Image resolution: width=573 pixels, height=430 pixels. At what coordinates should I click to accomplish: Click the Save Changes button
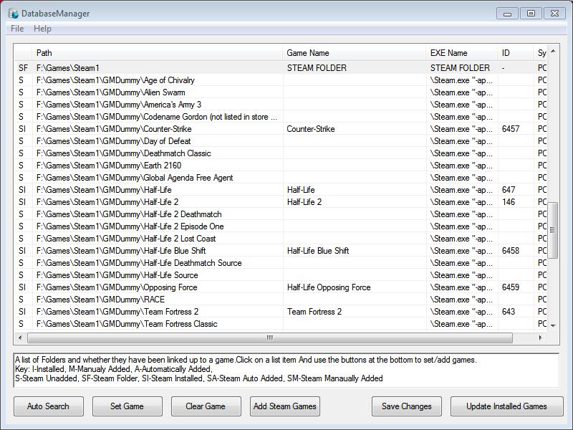pyautogui.click(x=406, y=406)
